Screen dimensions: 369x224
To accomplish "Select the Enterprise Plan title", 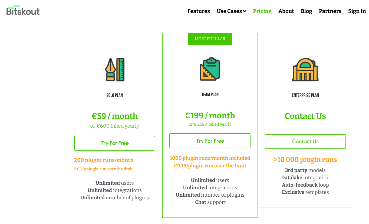I will coord(305,95).
